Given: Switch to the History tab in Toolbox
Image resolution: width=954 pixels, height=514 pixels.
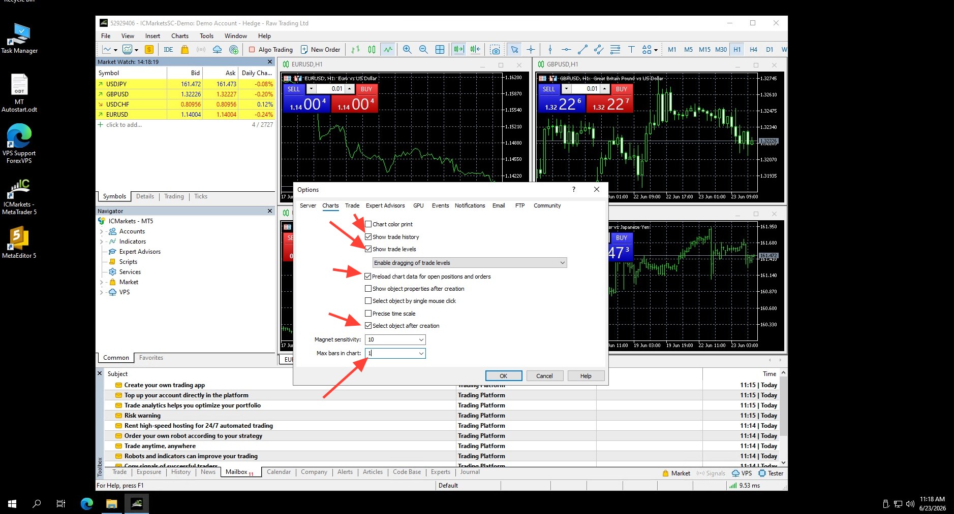Looking at the screenshot, I should [181, 472].
